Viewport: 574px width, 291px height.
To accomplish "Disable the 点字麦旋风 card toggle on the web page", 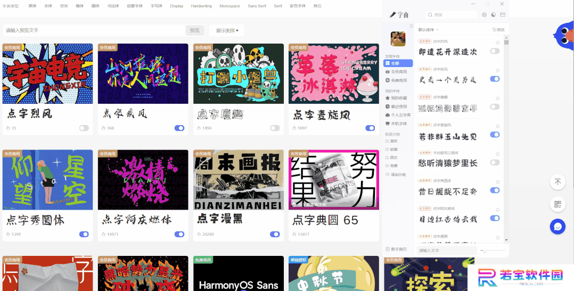I will (x=370, y=128).
